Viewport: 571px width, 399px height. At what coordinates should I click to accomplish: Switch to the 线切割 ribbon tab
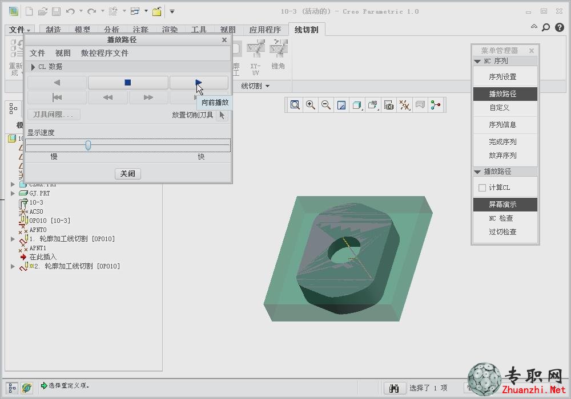click(307, 30)
